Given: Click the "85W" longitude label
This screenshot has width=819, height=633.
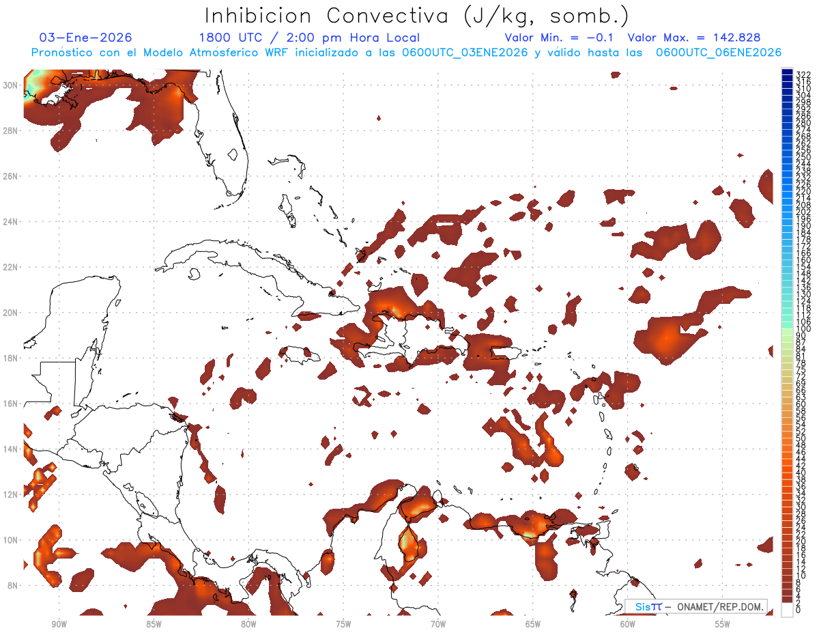Looking at the screenshot, I should point(154,624).
